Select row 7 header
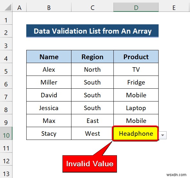 6,95
